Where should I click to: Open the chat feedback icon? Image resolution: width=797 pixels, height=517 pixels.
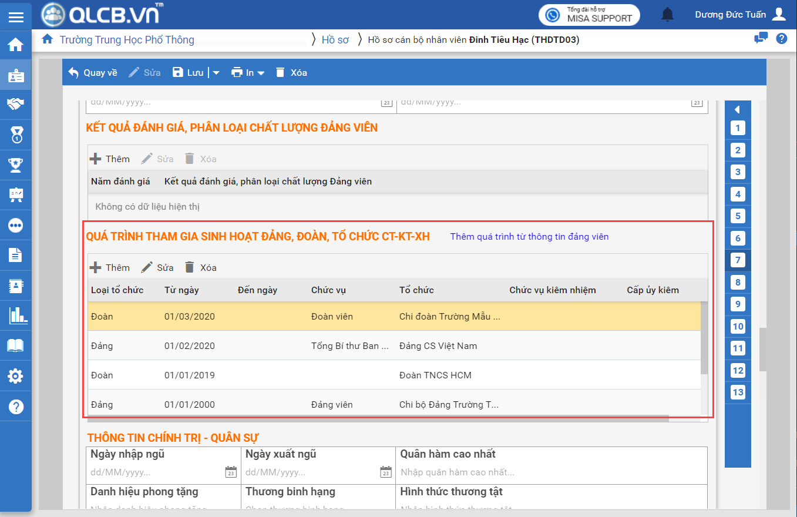[x=761, y=39]
